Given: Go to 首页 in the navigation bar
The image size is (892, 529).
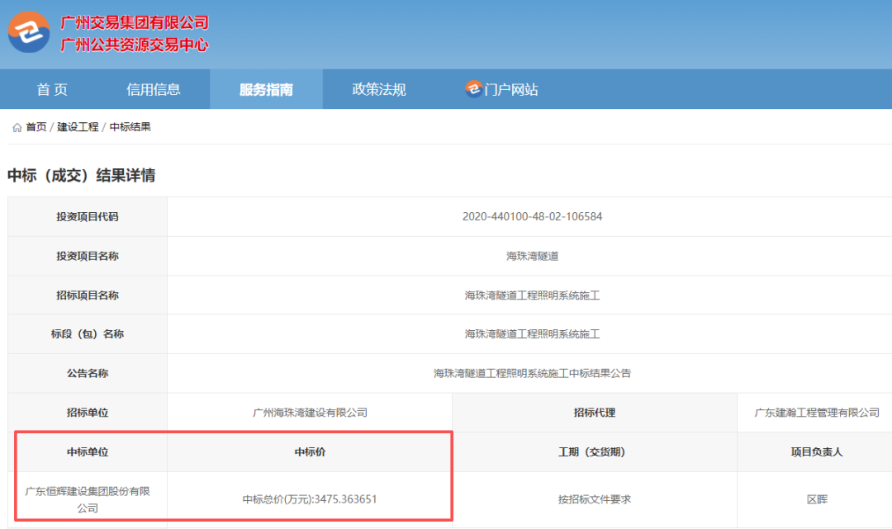Looking at the screenshot, I should (x=51, y=88).
